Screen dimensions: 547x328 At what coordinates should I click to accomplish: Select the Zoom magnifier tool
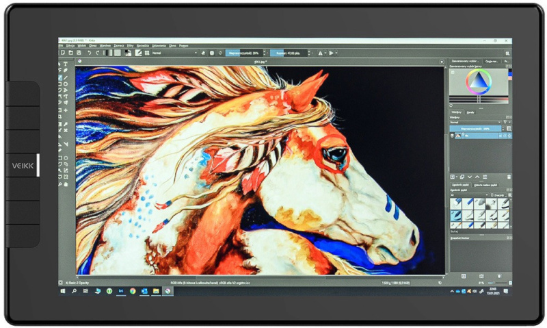point(60,184)
